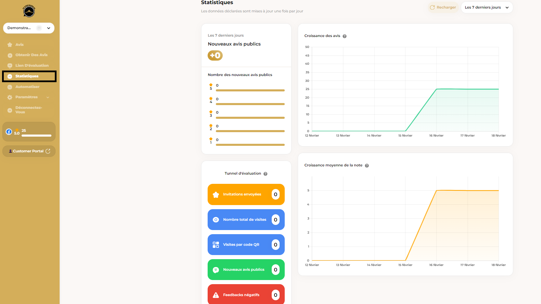Click the Nouveaux avis publics heading text

coord(234,44)
